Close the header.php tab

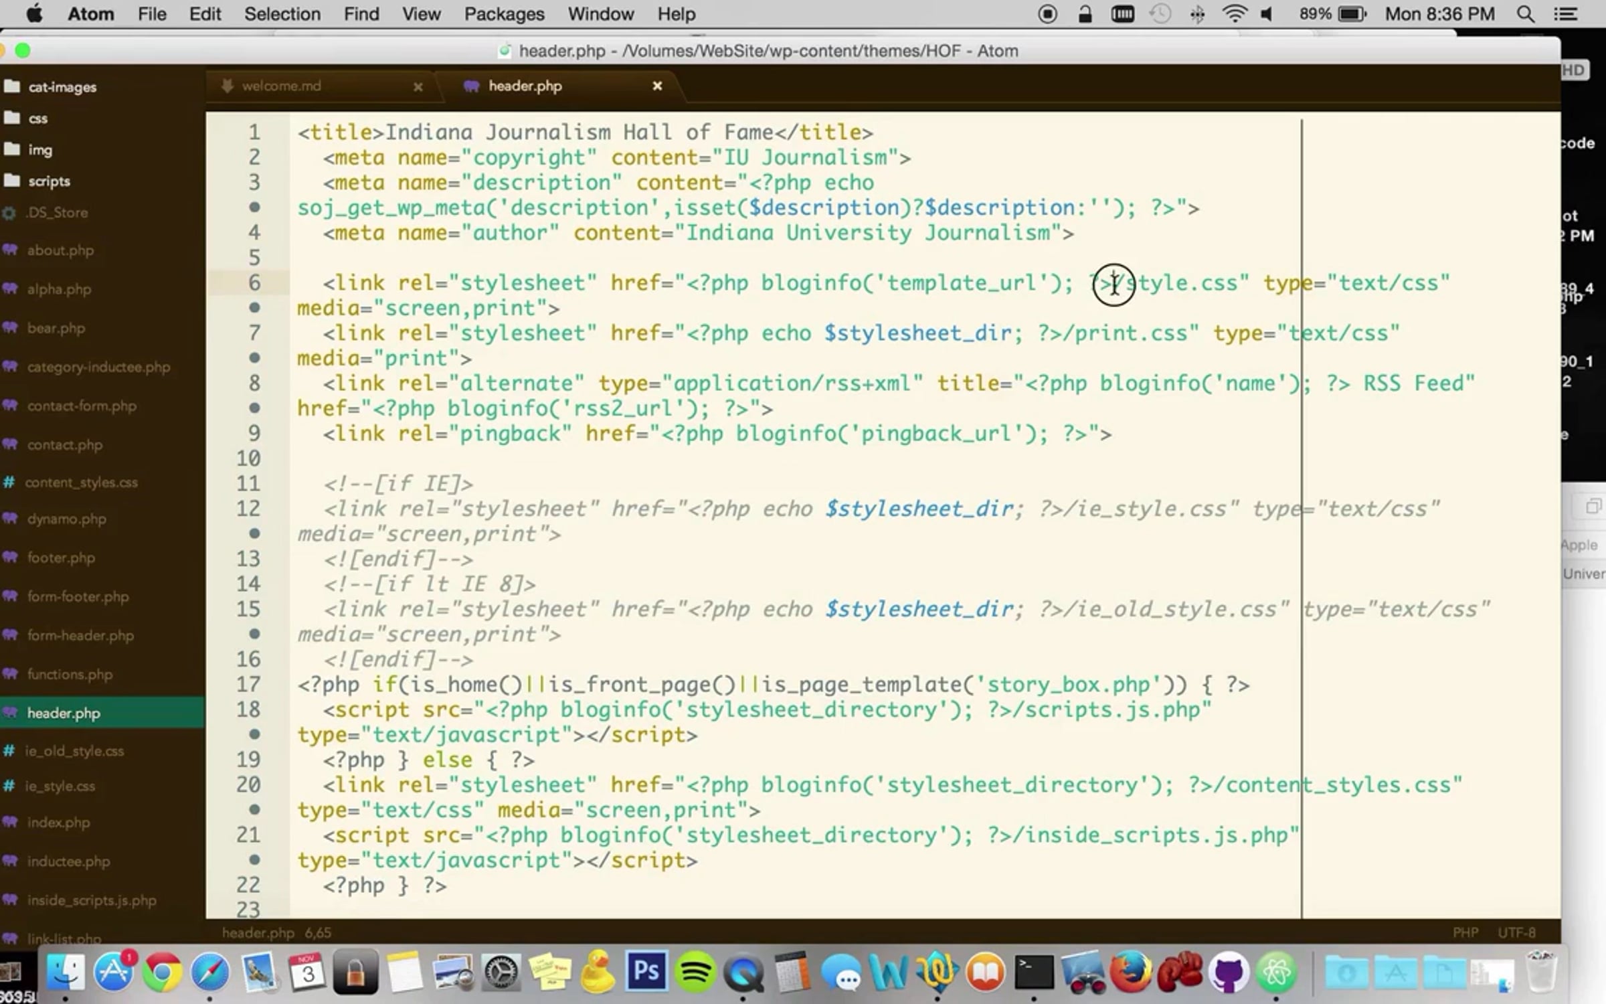[657, 86]
